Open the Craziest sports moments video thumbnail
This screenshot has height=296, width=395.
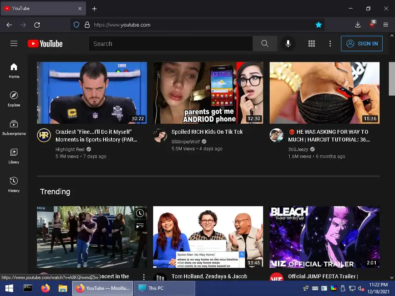pos(92,93)
